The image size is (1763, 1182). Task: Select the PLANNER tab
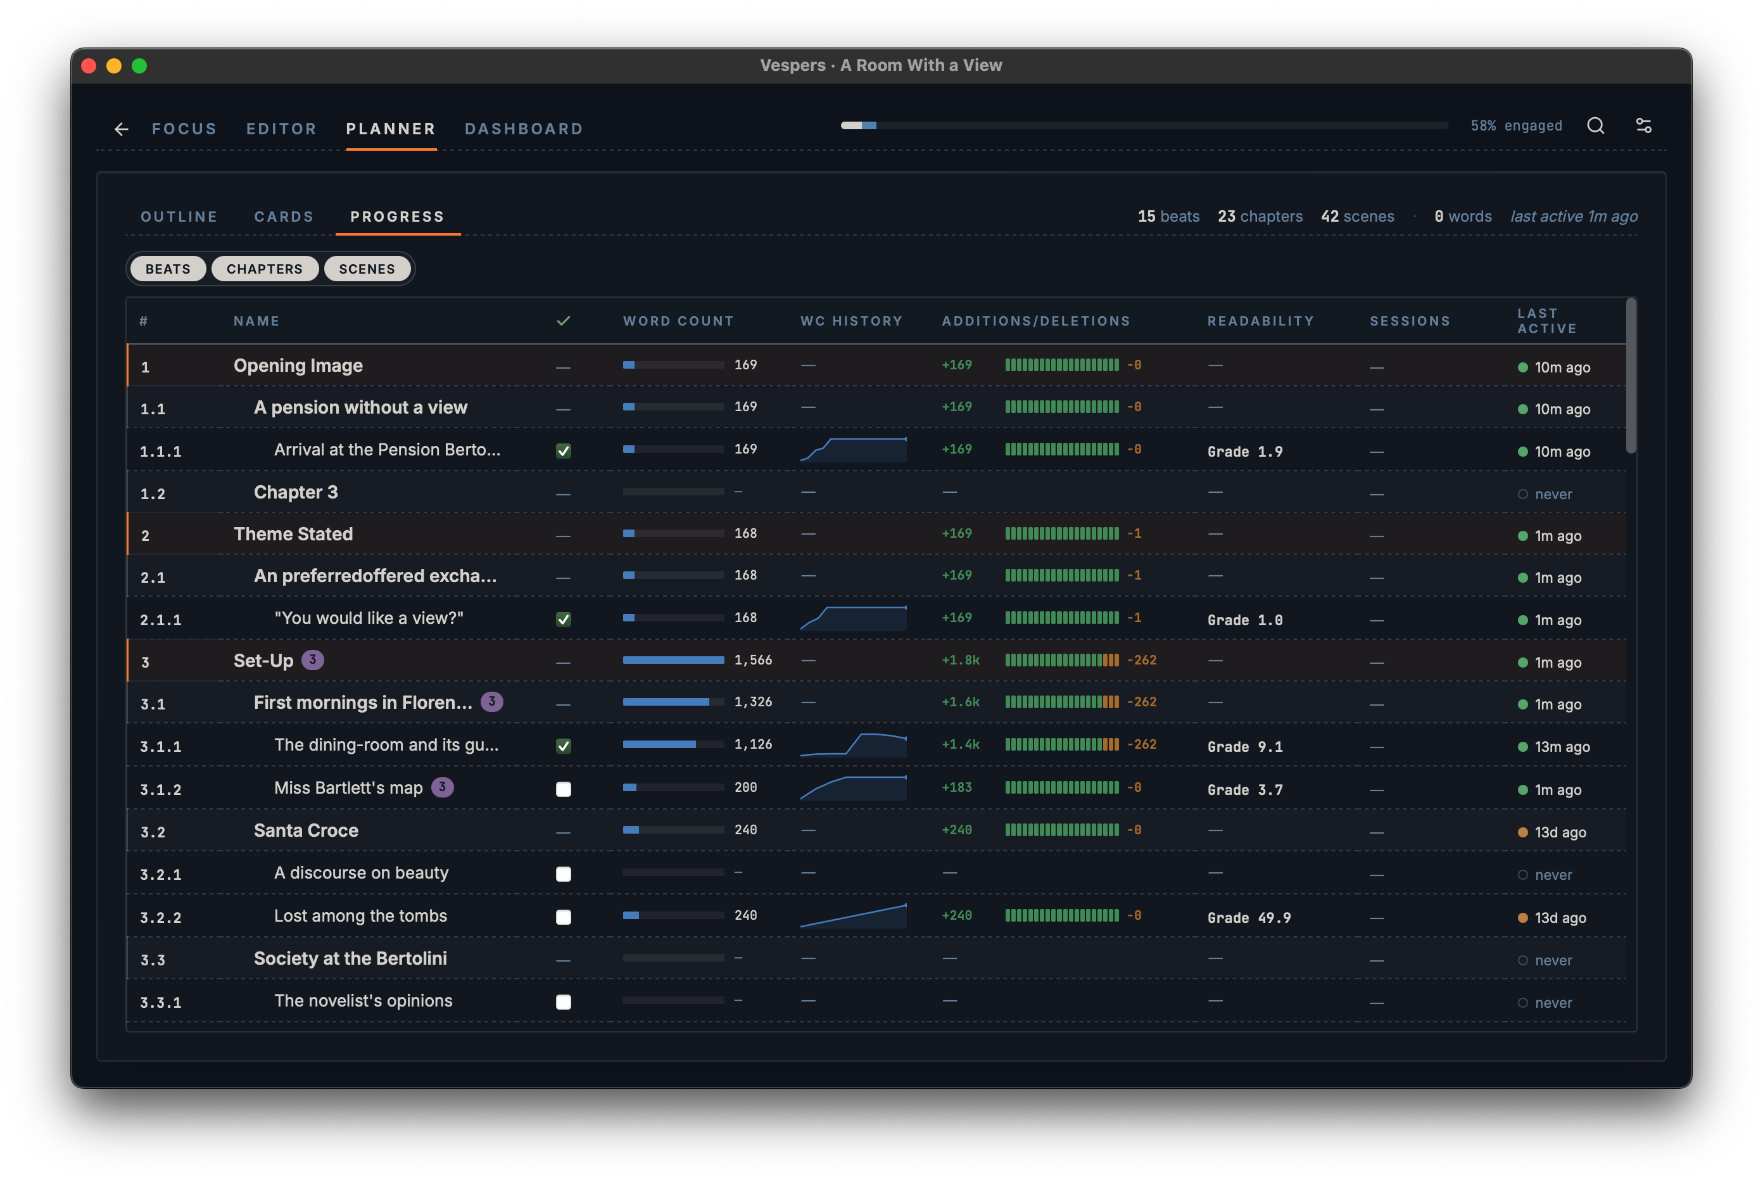tap(391, 129)
